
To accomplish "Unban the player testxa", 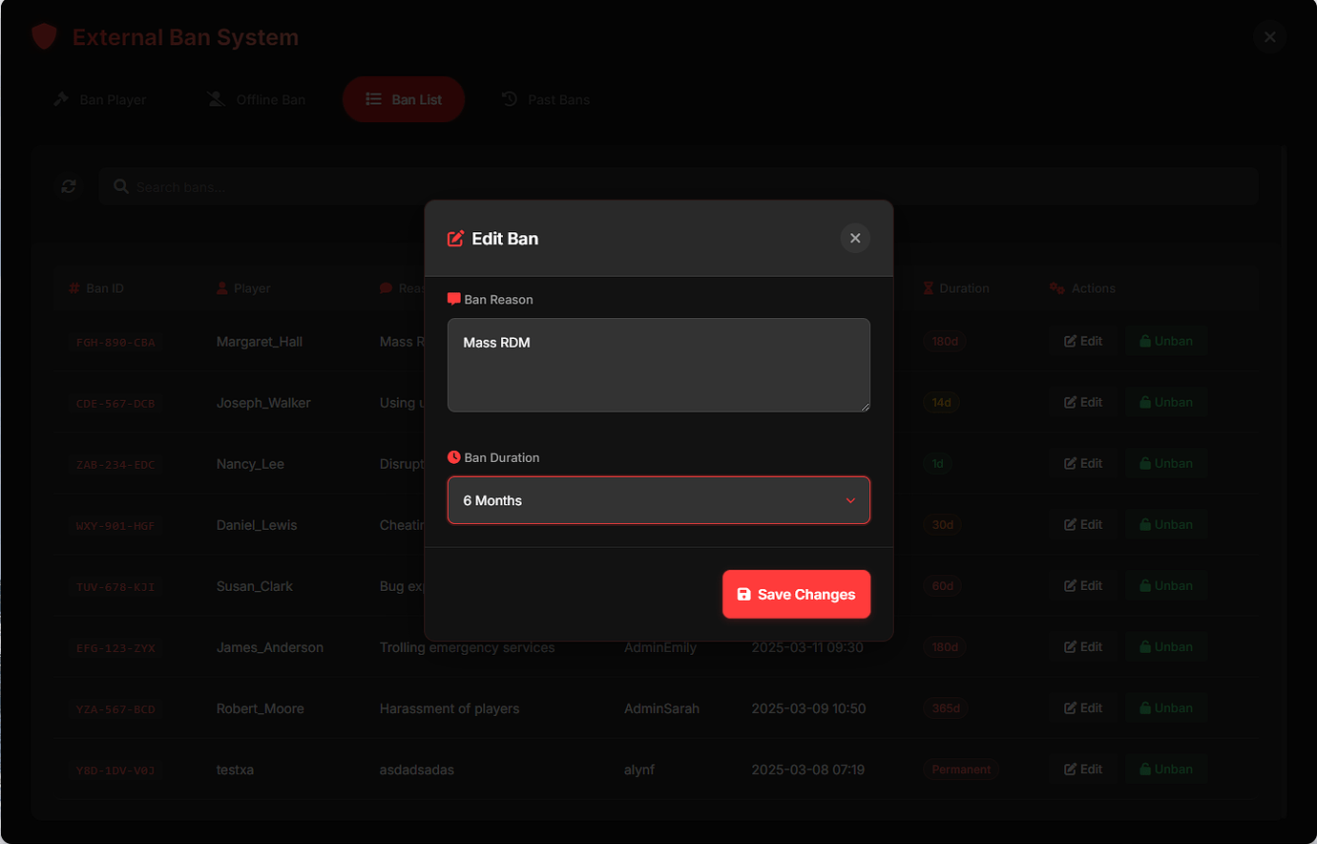I will click(1165, 769).
